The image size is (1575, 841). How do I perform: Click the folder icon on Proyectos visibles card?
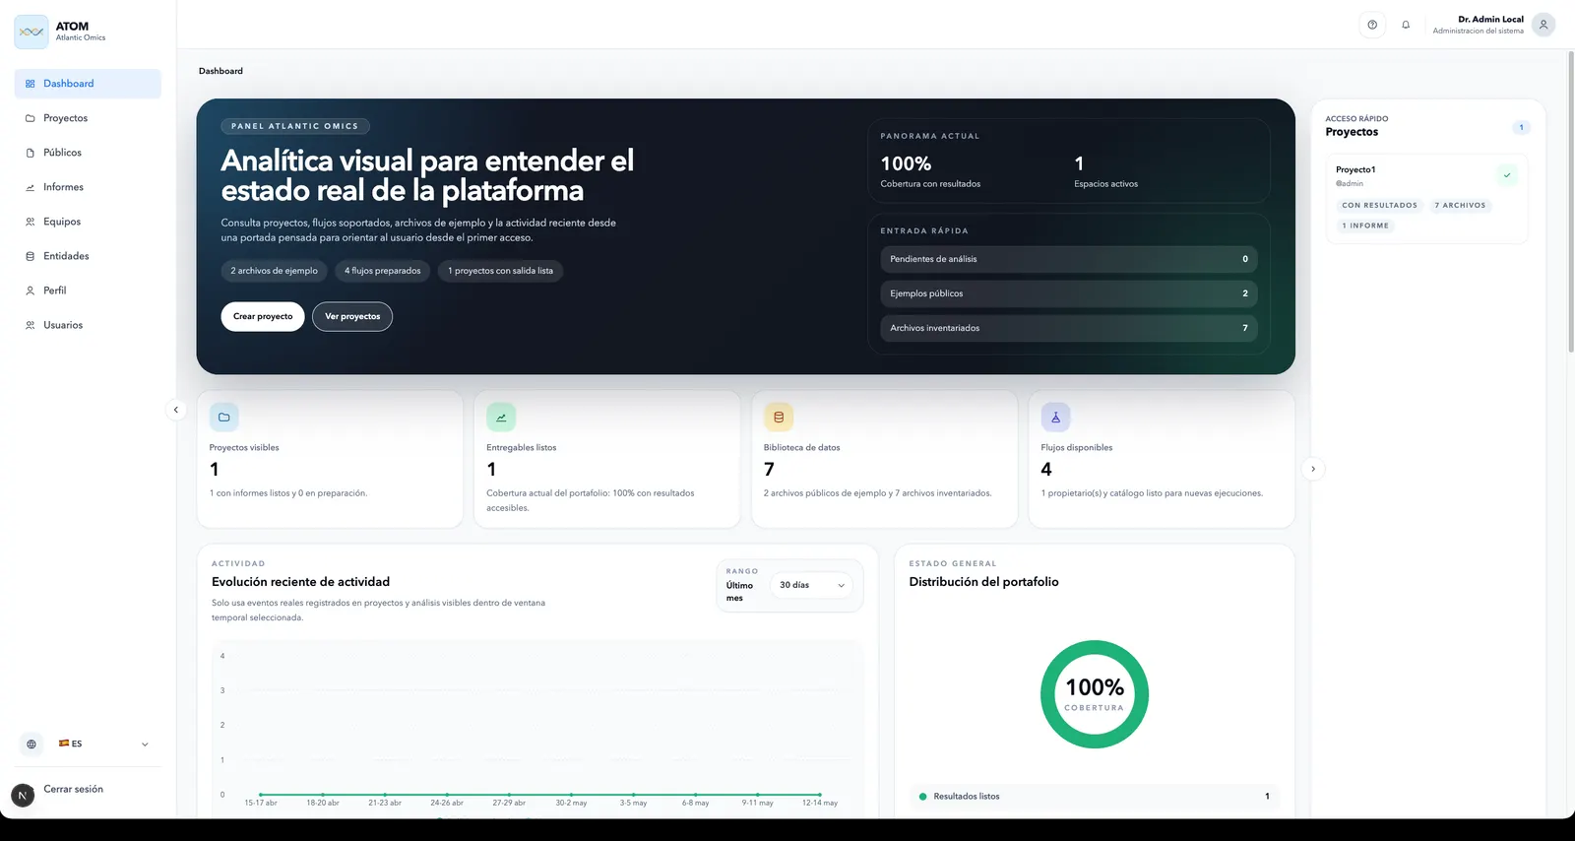[224, 417]
